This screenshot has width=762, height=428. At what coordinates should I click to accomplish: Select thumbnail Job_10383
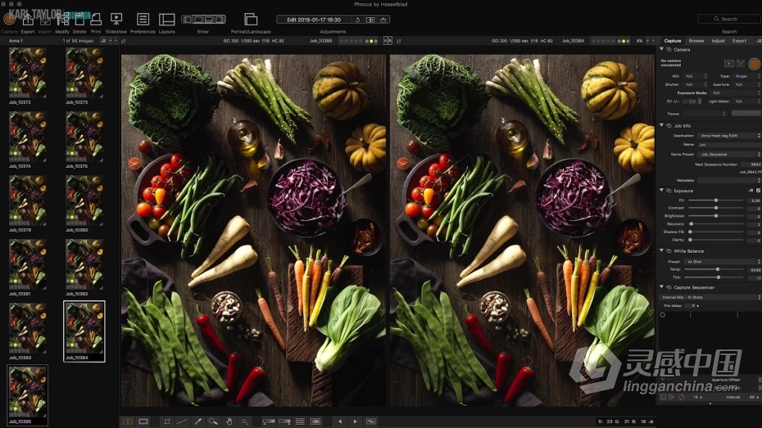tap(27, 328)
